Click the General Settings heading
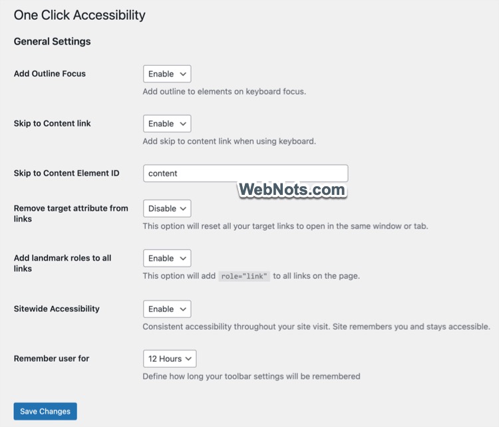 click(x=52, y=41)
